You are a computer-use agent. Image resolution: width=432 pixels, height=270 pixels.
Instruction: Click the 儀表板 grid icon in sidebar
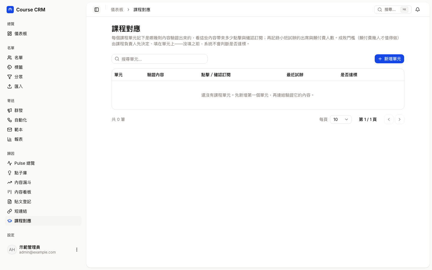(10, 34)
